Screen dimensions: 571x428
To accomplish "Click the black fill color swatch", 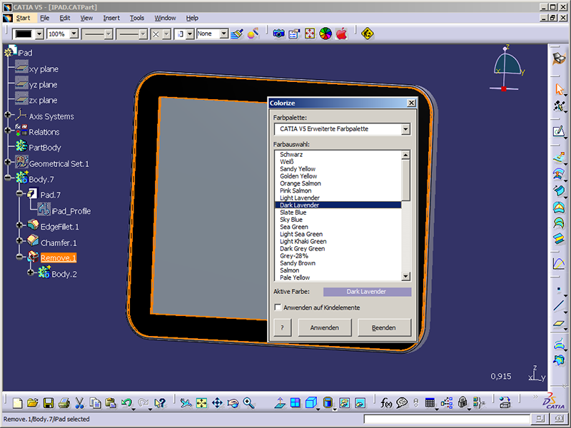I will click(24, 34).
